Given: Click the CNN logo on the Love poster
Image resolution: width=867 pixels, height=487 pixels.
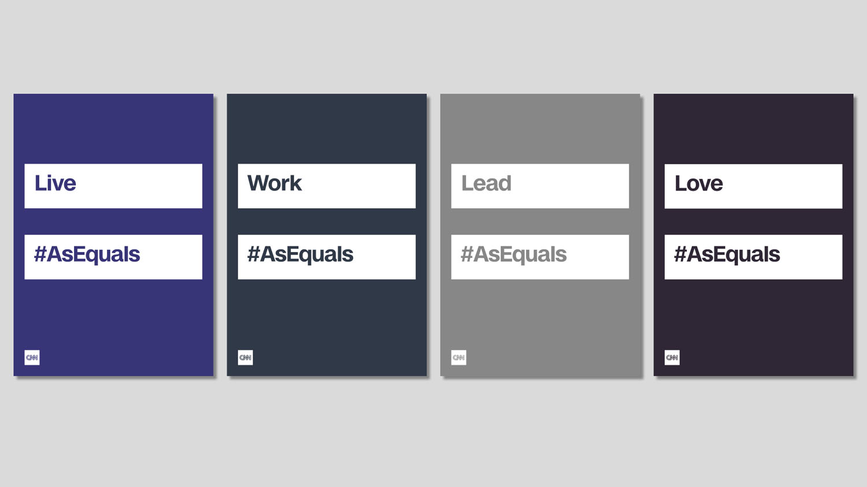Looking at the screenshot, I should [x=672, y=358].
